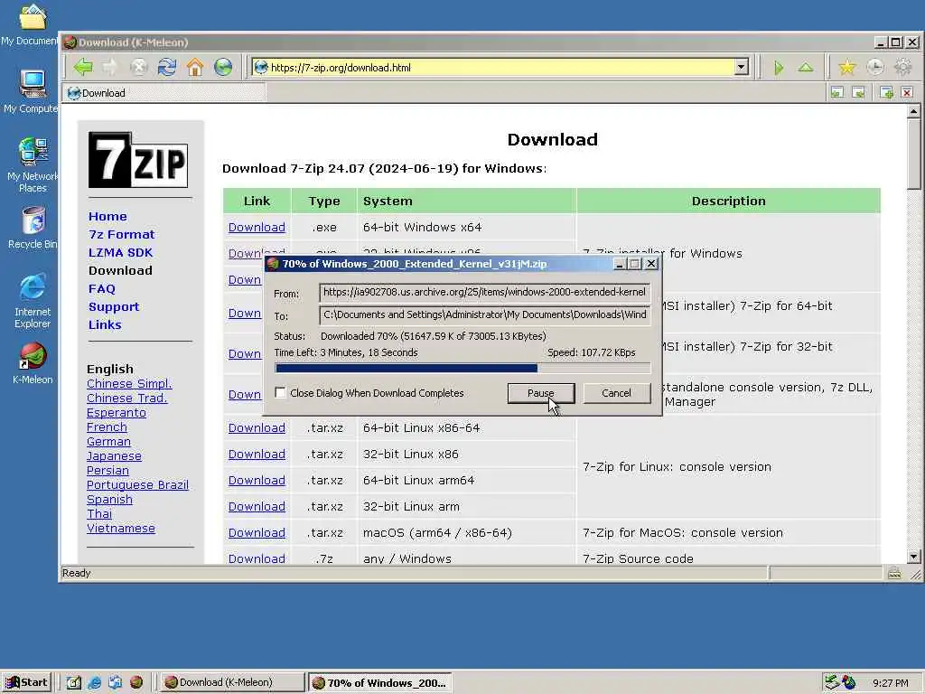
Task: Switch language to Persian
Action: pos(107,470)
